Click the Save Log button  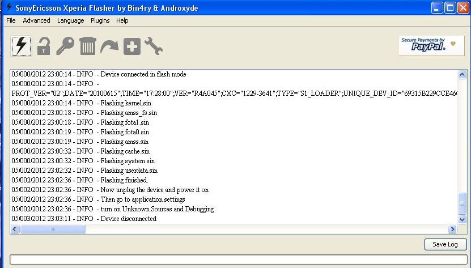(x=445, y=244)
